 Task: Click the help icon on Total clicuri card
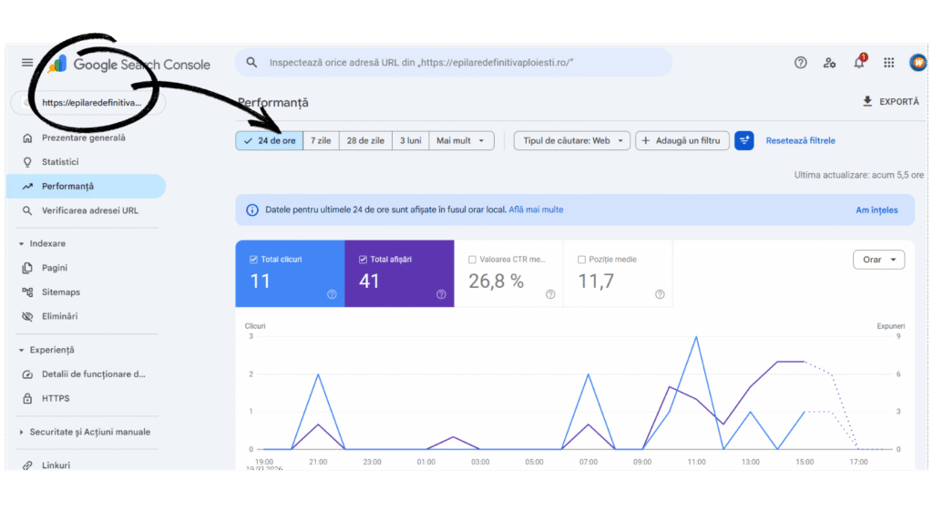[x=332, y=294]
